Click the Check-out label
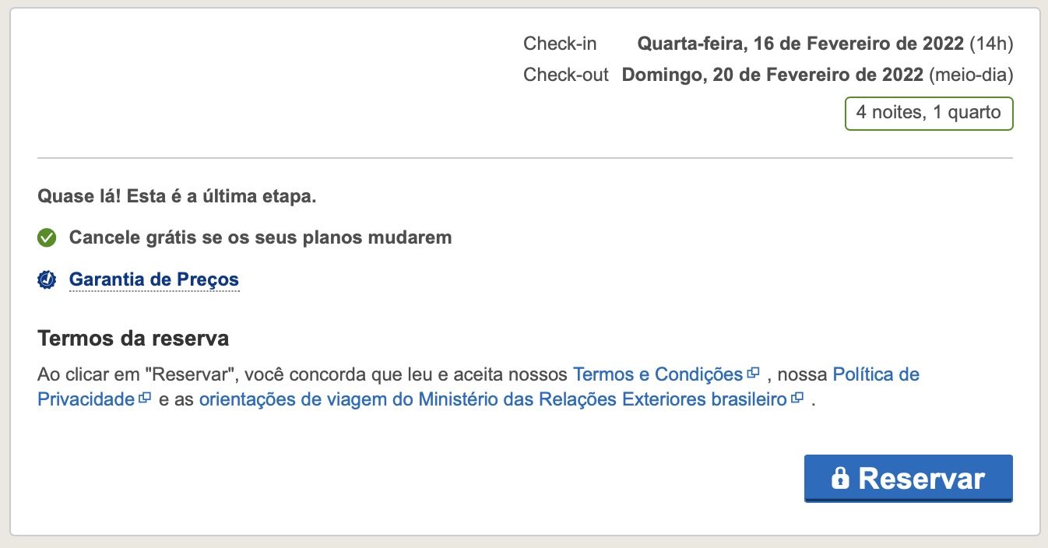Image resolution: width=1048 pixels, height=548 pixels. 566,76
